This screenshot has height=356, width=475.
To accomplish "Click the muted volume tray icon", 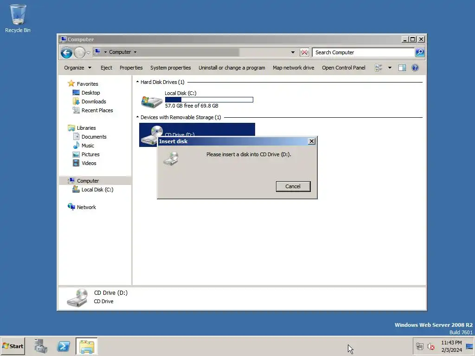I will [430, 346].
